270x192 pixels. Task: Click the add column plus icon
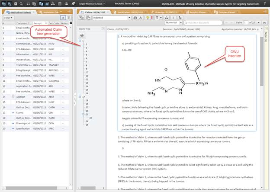(71, 23)
